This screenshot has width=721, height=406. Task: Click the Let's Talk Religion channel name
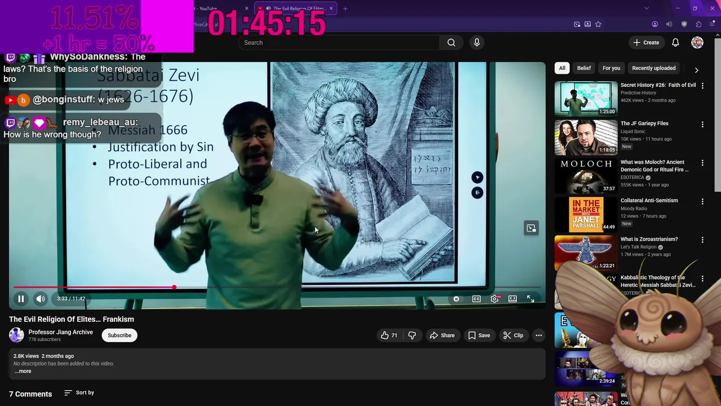pyautogui.click(x=638, y=247)
